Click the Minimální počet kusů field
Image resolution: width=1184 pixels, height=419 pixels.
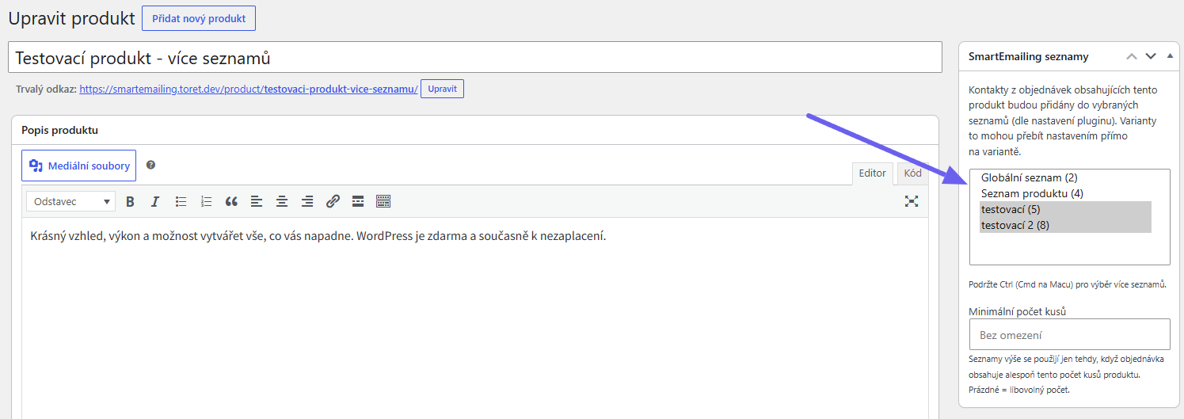(1070, 334)
